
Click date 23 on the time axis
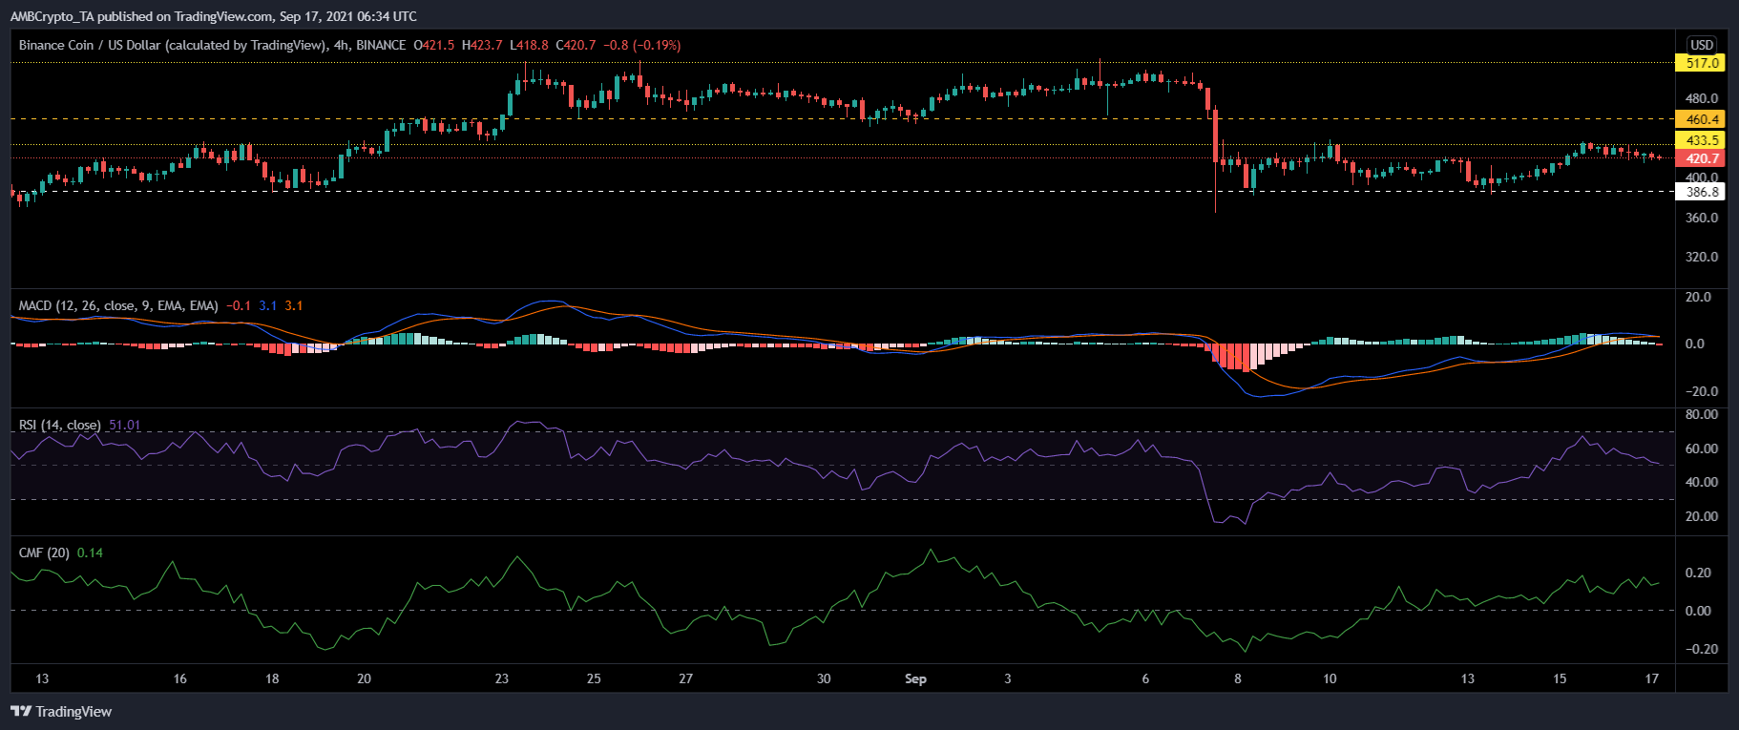click(502, 678)
